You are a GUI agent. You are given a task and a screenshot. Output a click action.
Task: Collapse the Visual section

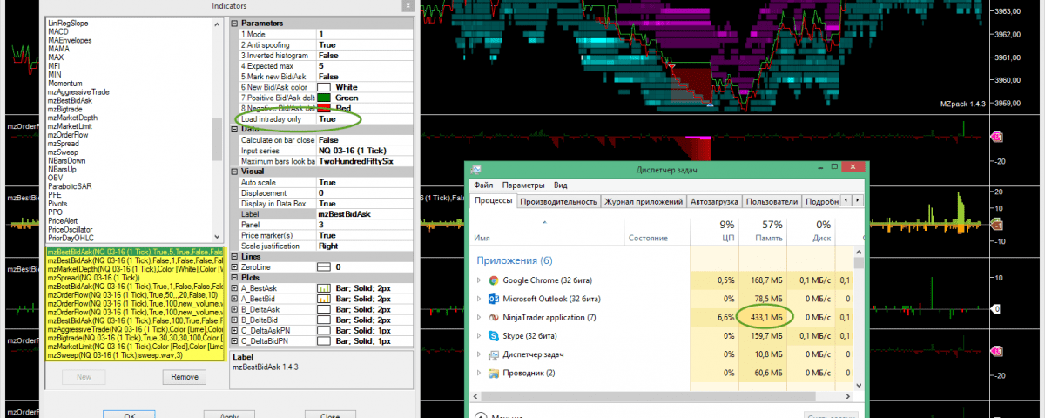[234, 172]
